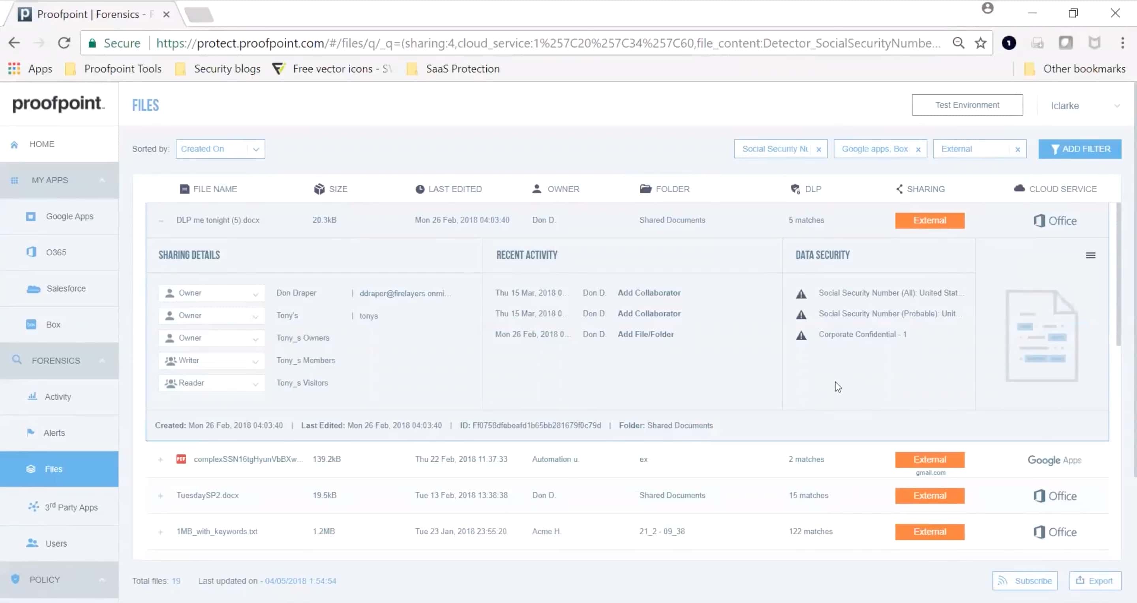The width and height of the screenshot is (1137, 603).
Task: Click the Chrome profile avatar icon
Action: 987,8
